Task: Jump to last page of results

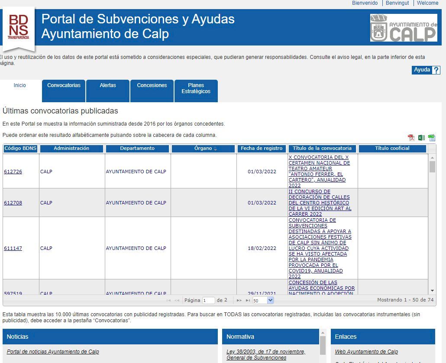Action: pyautogui.click(x=248, y=300)
